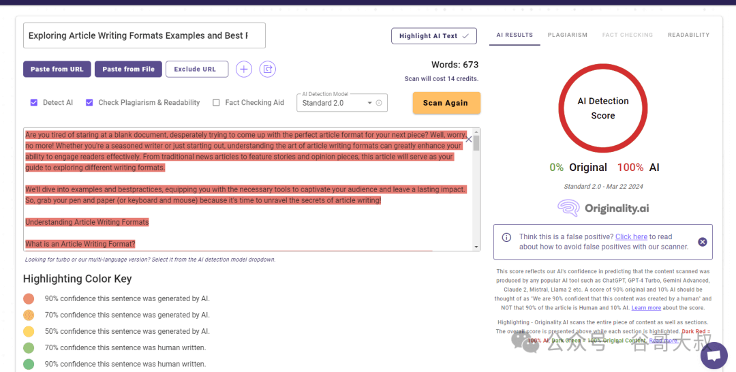
Task: Click the 'What is an Article Writing Format?' line
Action: tap(80, 244)
